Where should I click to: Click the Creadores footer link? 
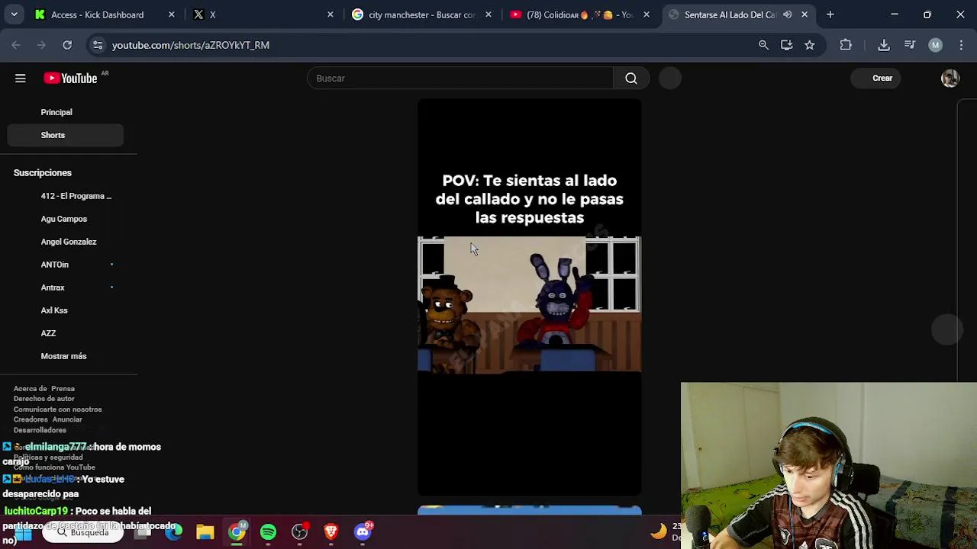[31, 419]
